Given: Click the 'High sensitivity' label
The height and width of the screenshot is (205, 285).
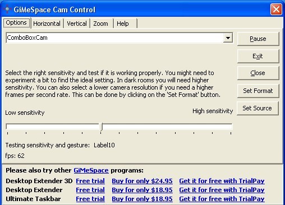Looking at the screenshot, I should (213, 111).
